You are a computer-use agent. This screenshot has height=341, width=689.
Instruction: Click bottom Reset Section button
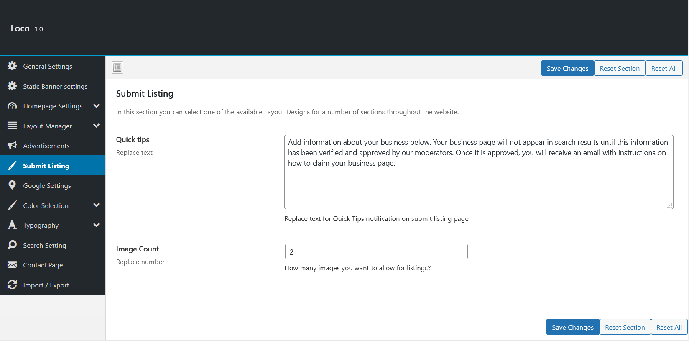pos(625,327)
